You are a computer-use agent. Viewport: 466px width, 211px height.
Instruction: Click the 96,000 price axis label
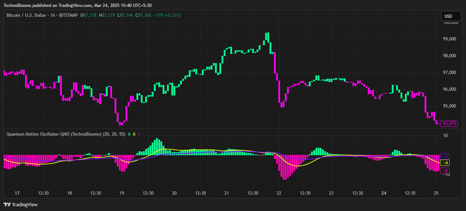[450, 89]
